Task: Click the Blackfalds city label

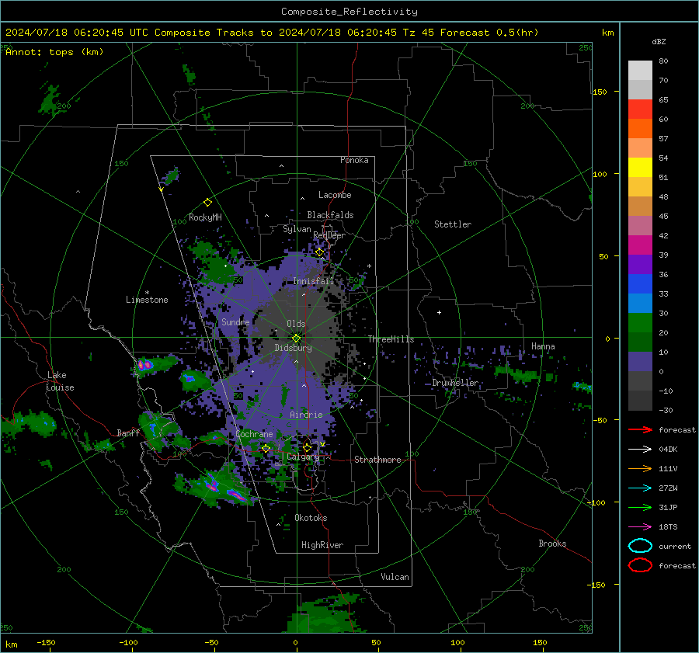Action: pyautogui.click(x=330, y=215)
